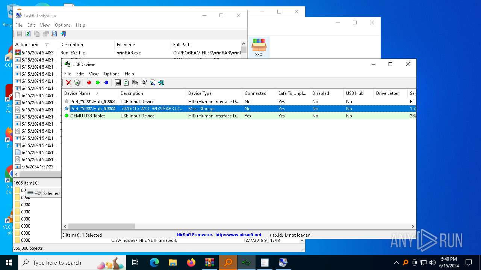The image size is (481, 270).
Task: Click Exit door icon in USBDeview toolbar
Action: 161,82
